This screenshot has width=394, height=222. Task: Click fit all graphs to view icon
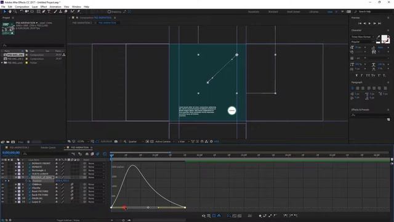tap(239, 216)
